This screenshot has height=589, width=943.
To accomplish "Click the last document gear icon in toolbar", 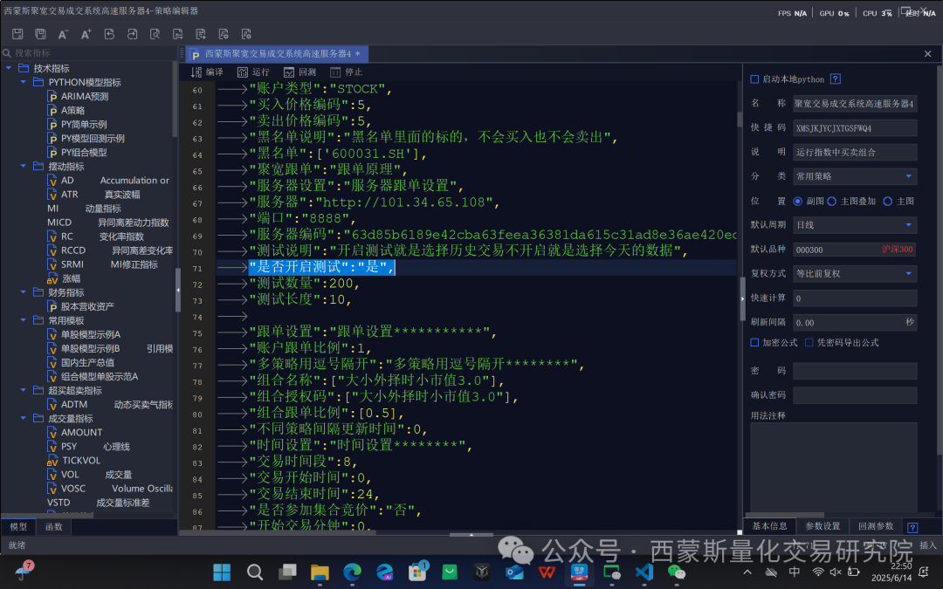I will click(x=246, y=34).
